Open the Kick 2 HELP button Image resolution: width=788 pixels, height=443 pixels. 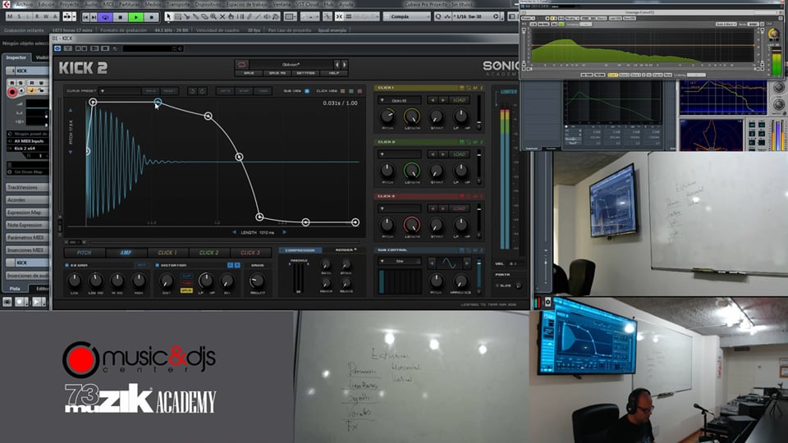[x=334, y=73]
